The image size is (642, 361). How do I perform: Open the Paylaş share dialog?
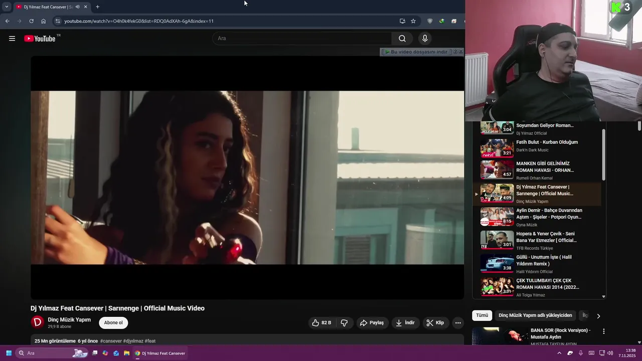coord(372,323)
